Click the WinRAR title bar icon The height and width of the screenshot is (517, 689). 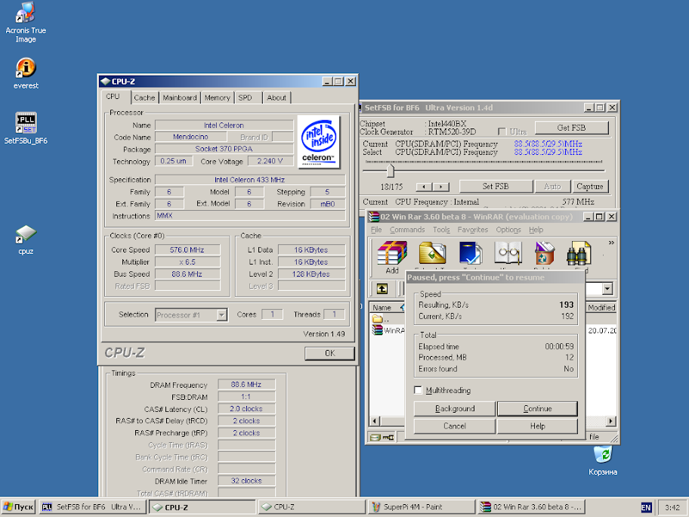[x=374, y=217]
